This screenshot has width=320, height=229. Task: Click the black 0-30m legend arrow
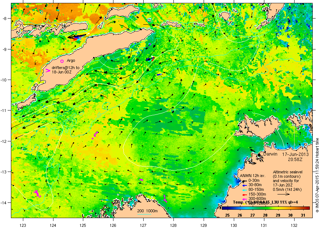(x=244, y=181)
